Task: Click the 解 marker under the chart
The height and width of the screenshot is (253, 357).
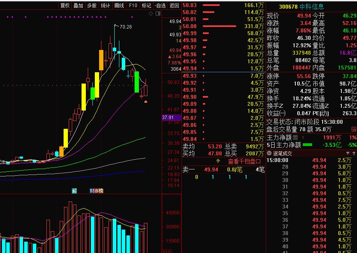Action: (75, 191)
